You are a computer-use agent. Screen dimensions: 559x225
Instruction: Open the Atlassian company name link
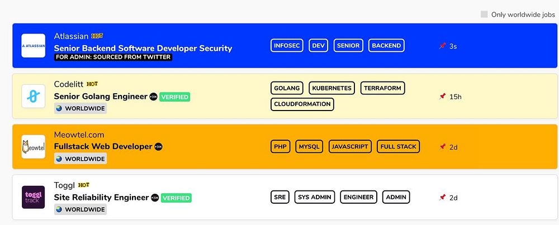tap(72, 36)
